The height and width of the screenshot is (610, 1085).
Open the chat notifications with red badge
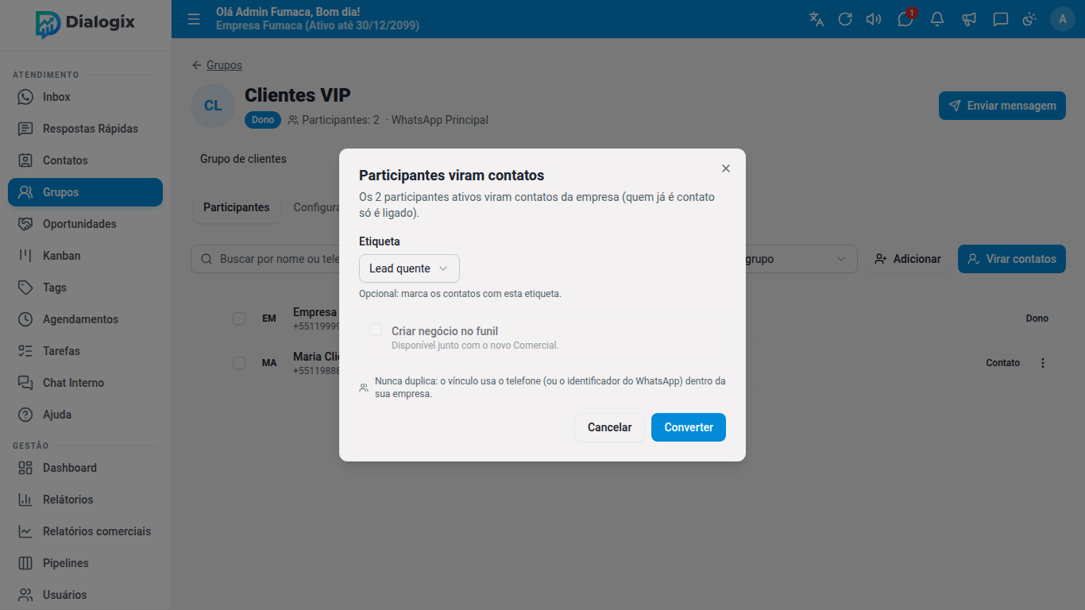pos(905,19)
